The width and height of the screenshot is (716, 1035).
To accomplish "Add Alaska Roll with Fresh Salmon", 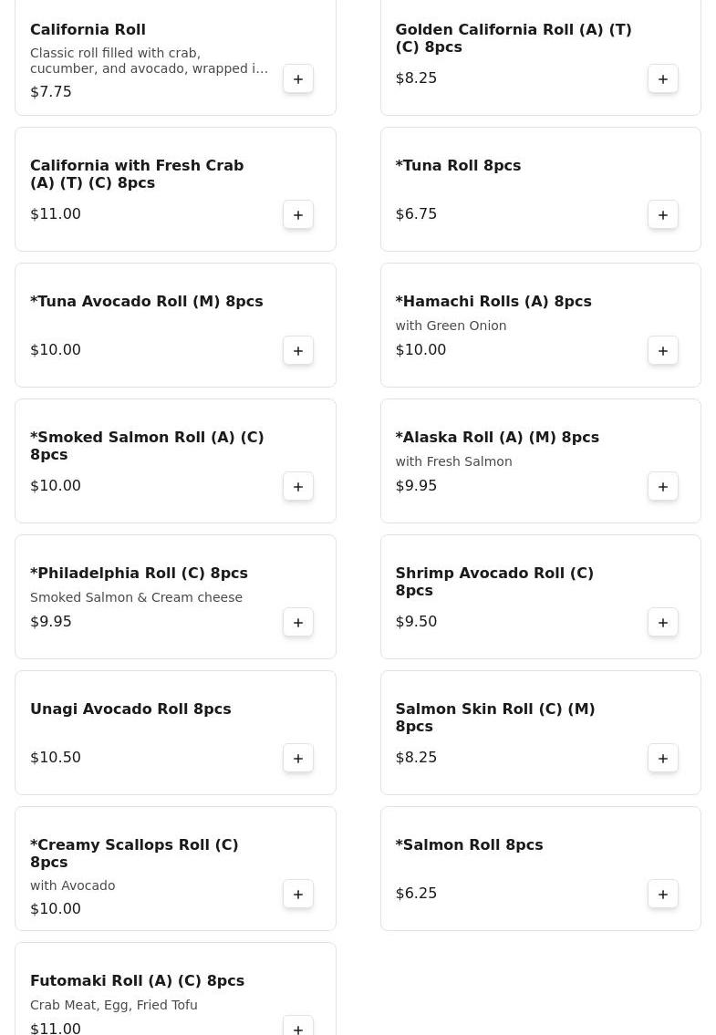I will 663,486.
